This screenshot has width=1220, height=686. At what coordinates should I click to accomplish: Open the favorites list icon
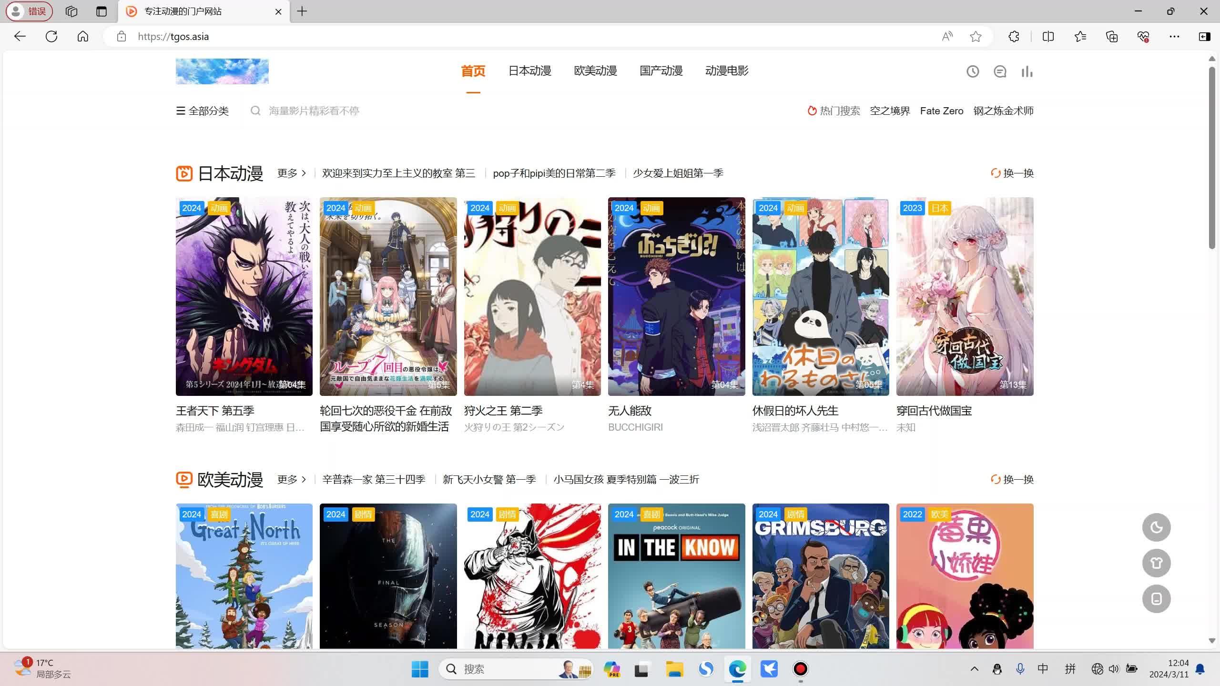click(x=1080, y=36)
